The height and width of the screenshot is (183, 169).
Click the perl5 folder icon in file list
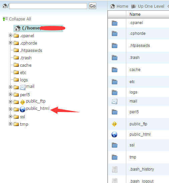point(115,112)
